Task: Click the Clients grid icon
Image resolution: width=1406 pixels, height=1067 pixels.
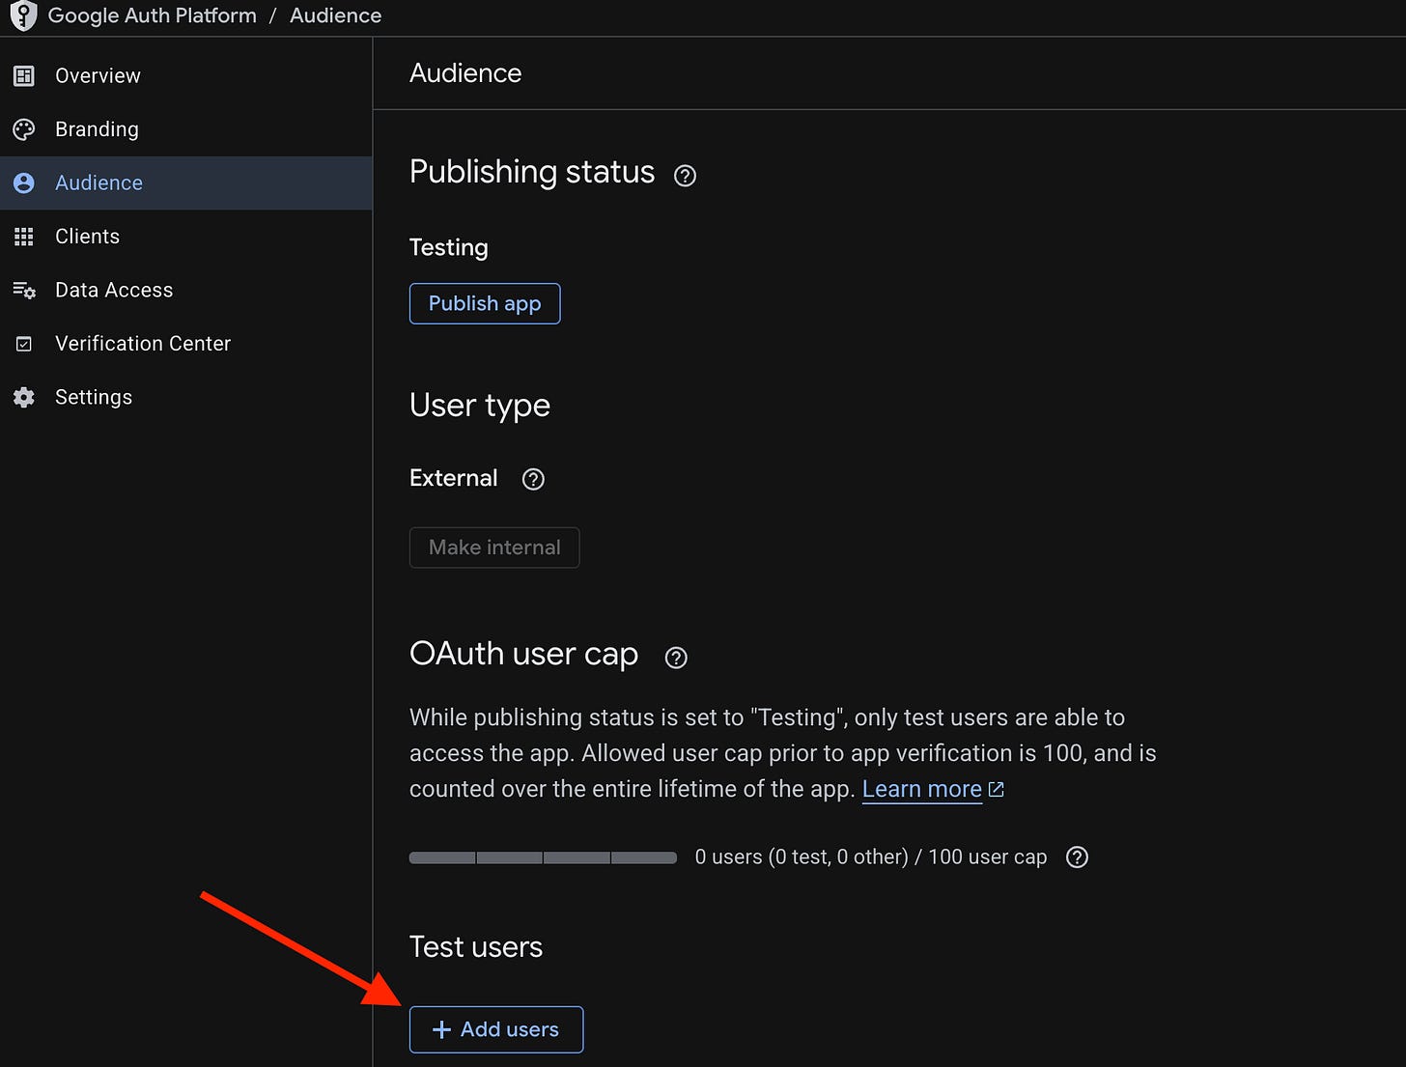Action: [x=24, y=237]
